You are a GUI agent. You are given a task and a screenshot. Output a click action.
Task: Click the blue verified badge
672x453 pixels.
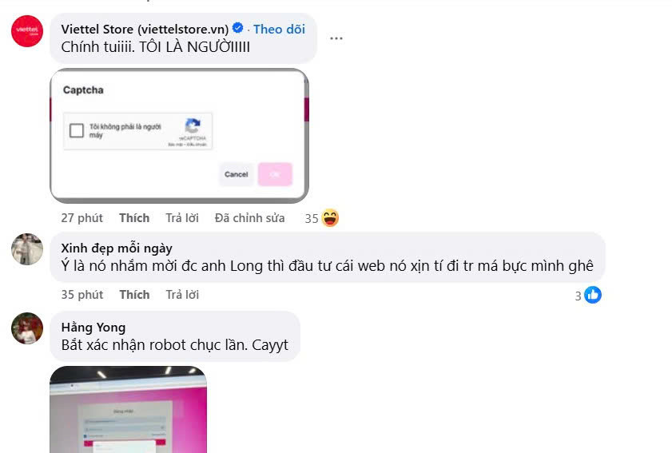(x=238, y=28)
